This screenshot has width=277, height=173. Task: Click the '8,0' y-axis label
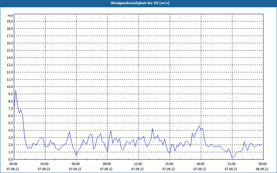[10, 101]
